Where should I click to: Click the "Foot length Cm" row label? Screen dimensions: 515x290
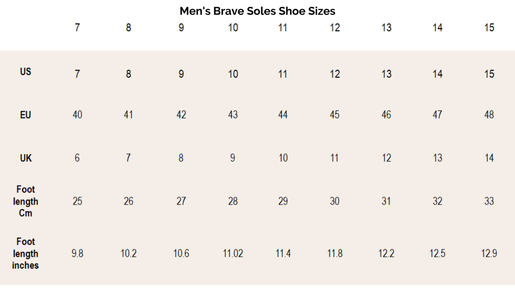[25, 201]
